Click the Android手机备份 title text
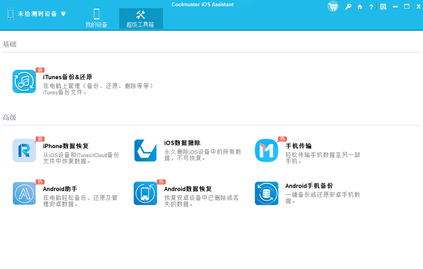This screenshot has height=269, width=423. coord(309,186)
